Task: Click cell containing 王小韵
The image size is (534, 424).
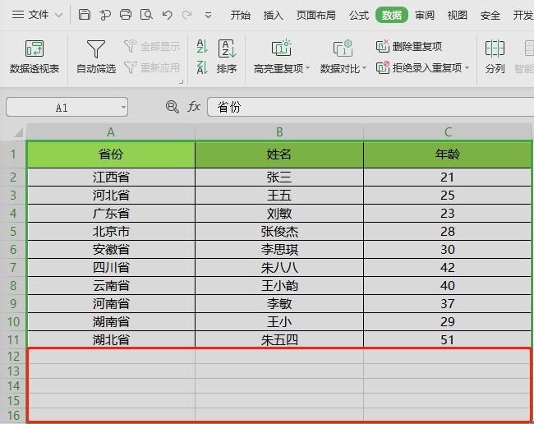Action: pos(279,285)
